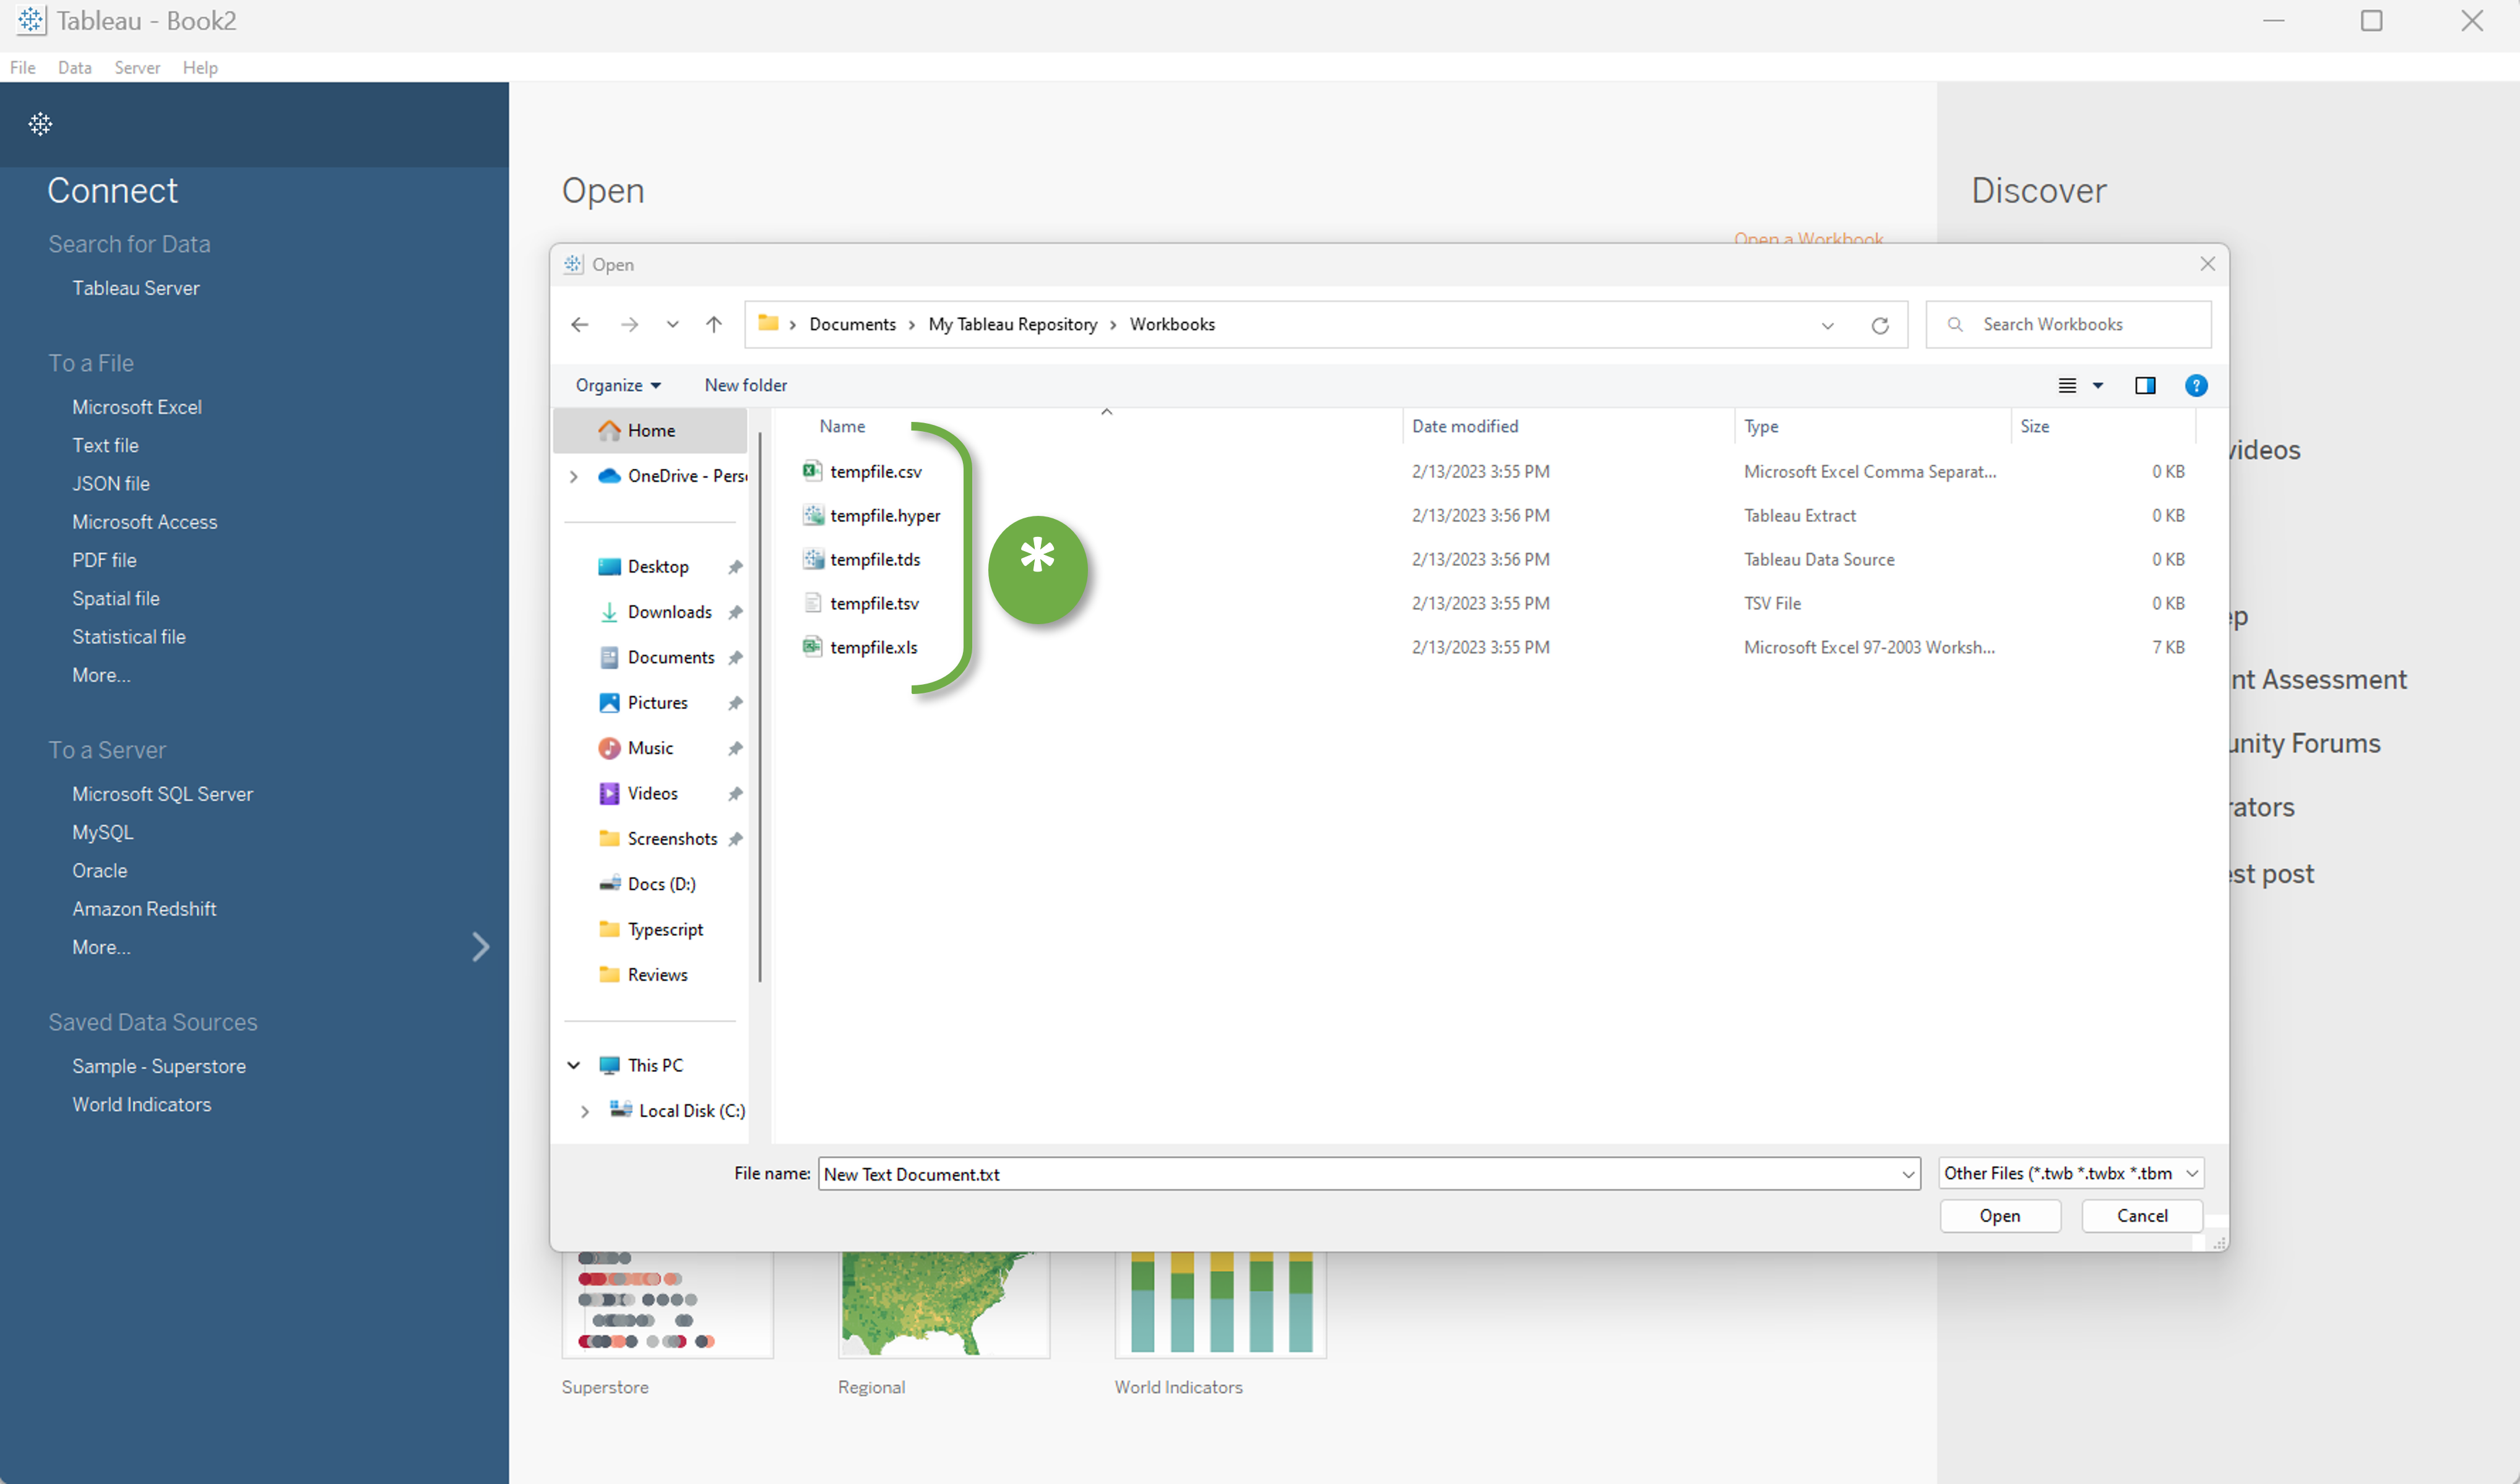
Task: Connect to a Text file in Tableau
Action: click(x=105, y=445)
